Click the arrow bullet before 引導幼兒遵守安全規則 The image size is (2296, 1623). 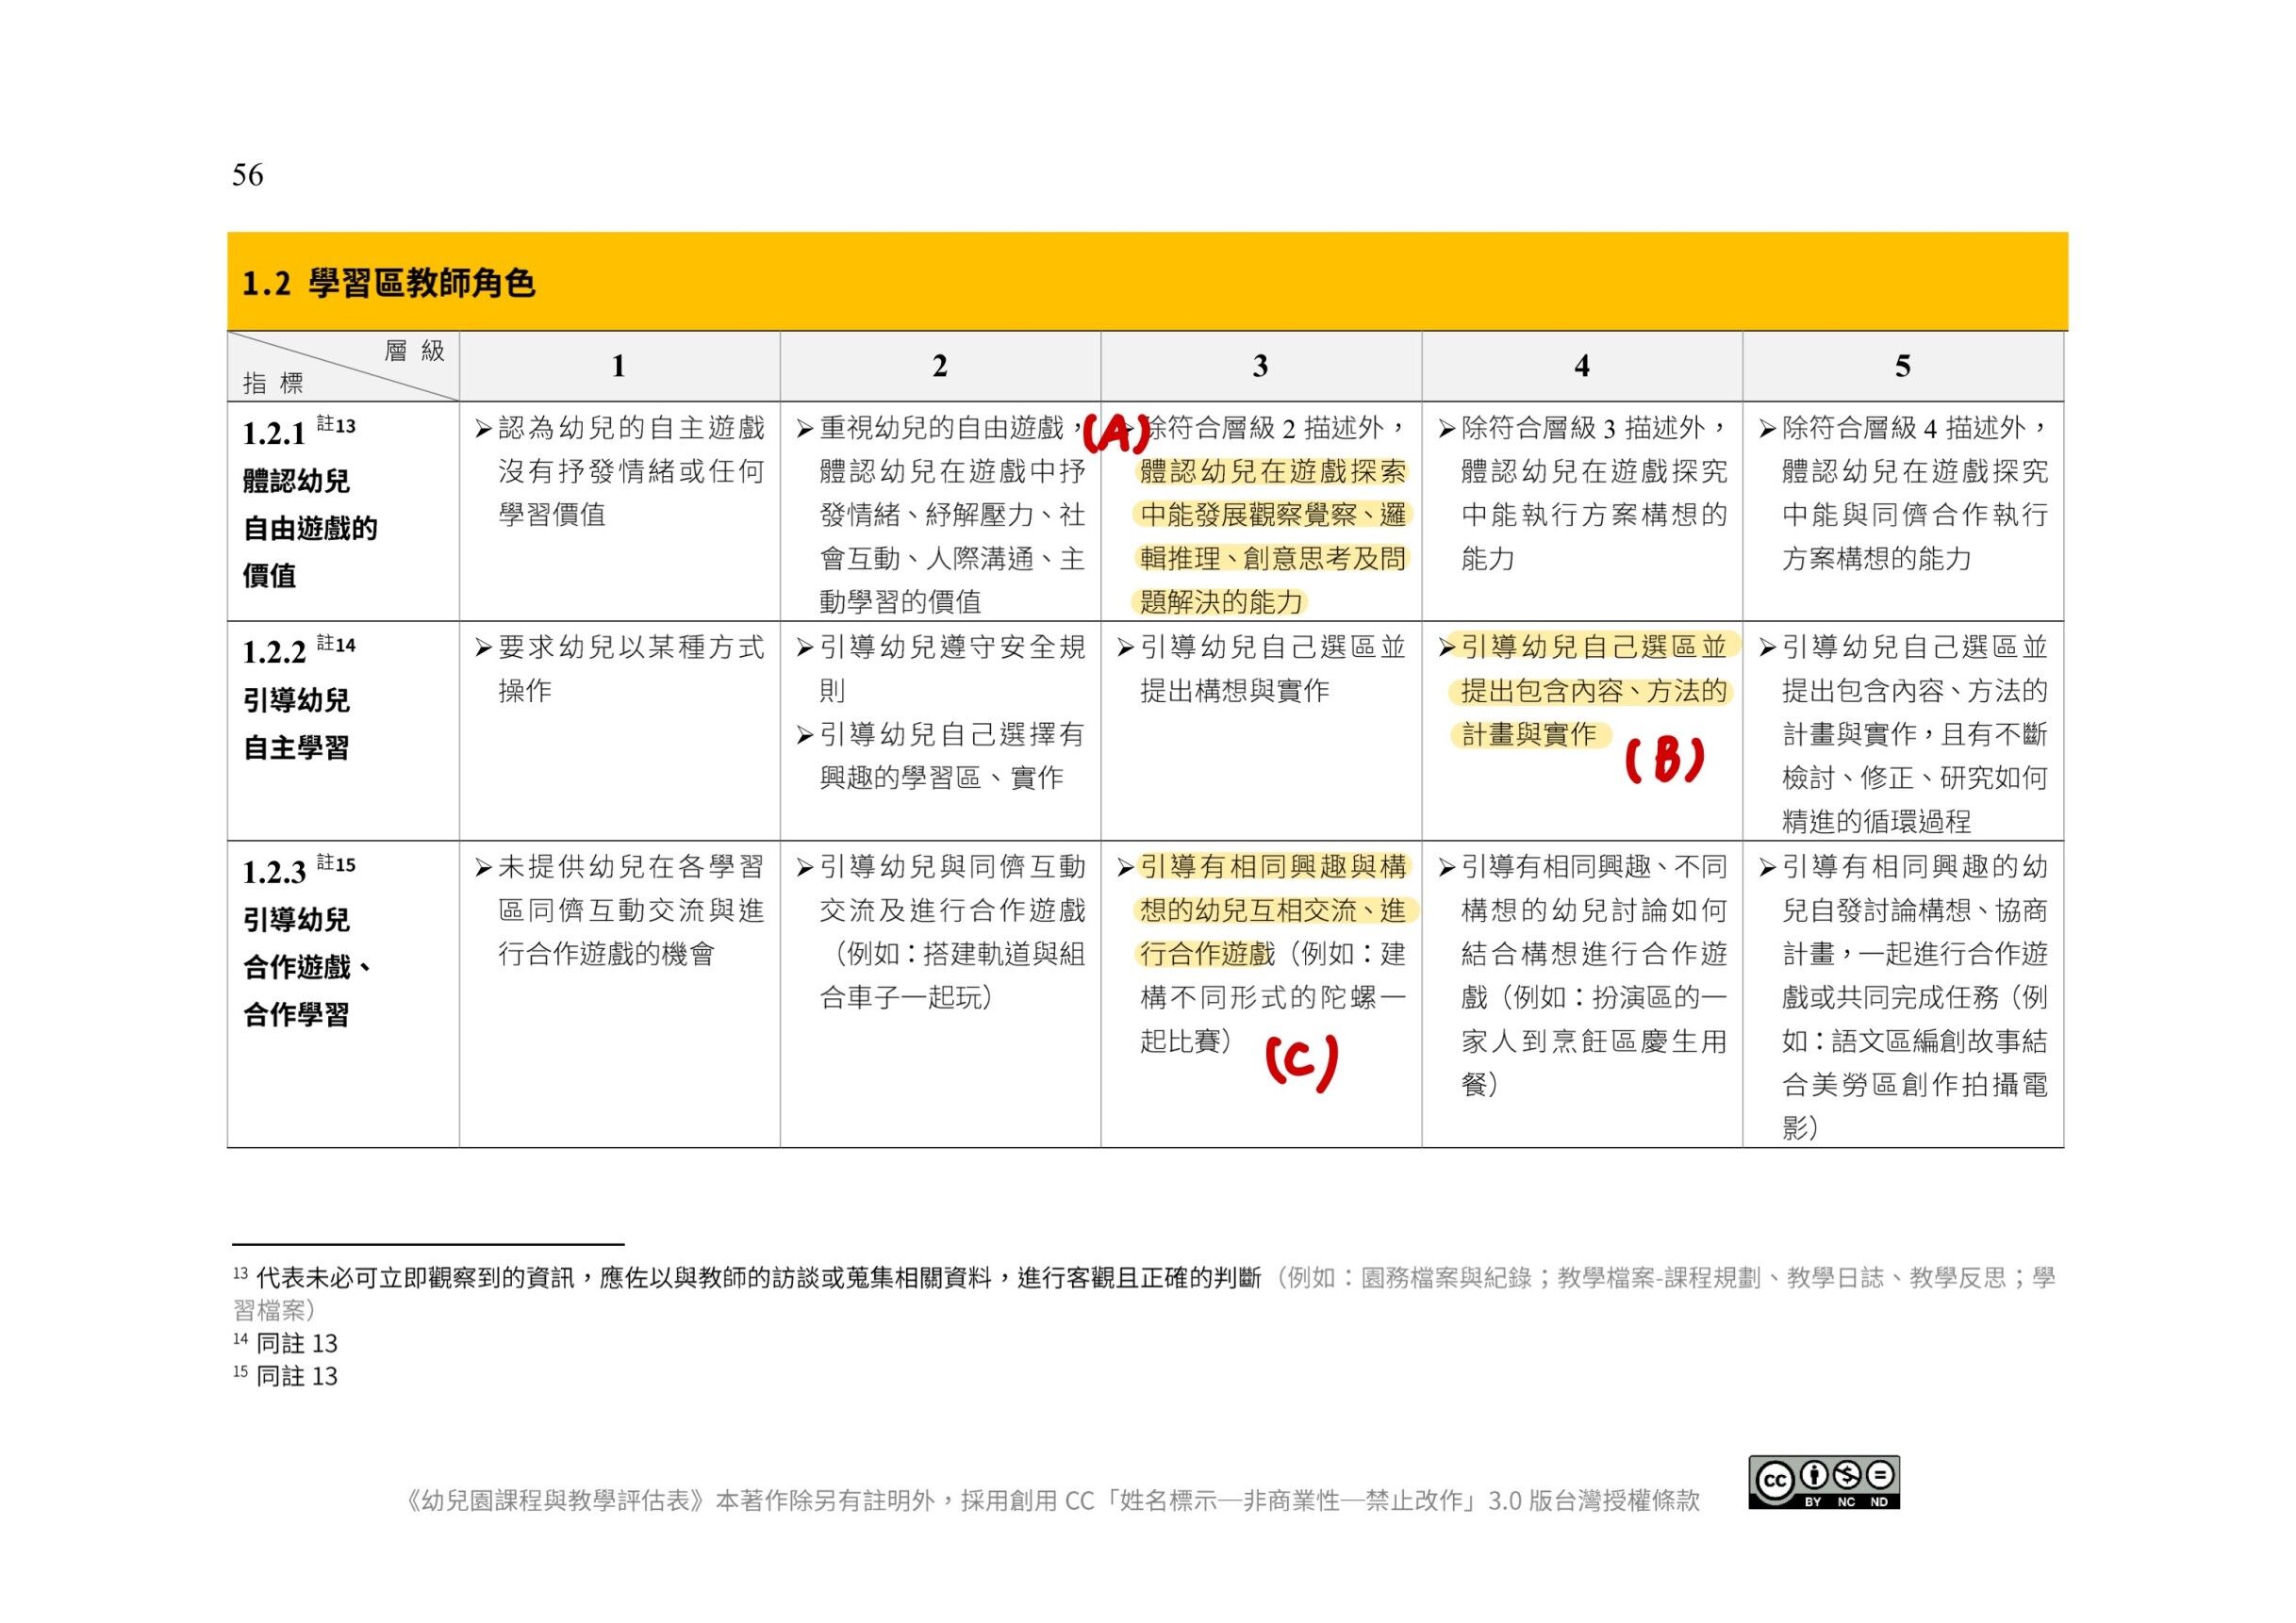804,648
